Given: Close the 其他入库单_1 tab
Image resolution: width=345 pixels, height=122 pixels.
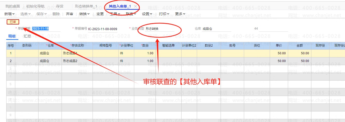Looking at the screenshot, I should 135,6.
